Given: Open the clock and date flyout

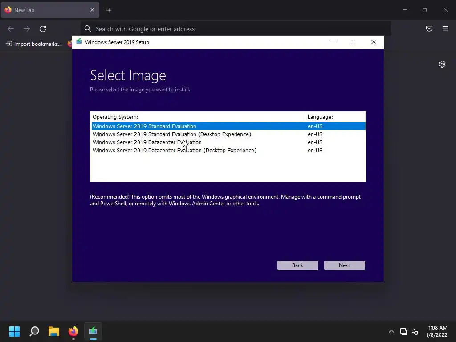Looking at the screenshot, I should point(436,331).
